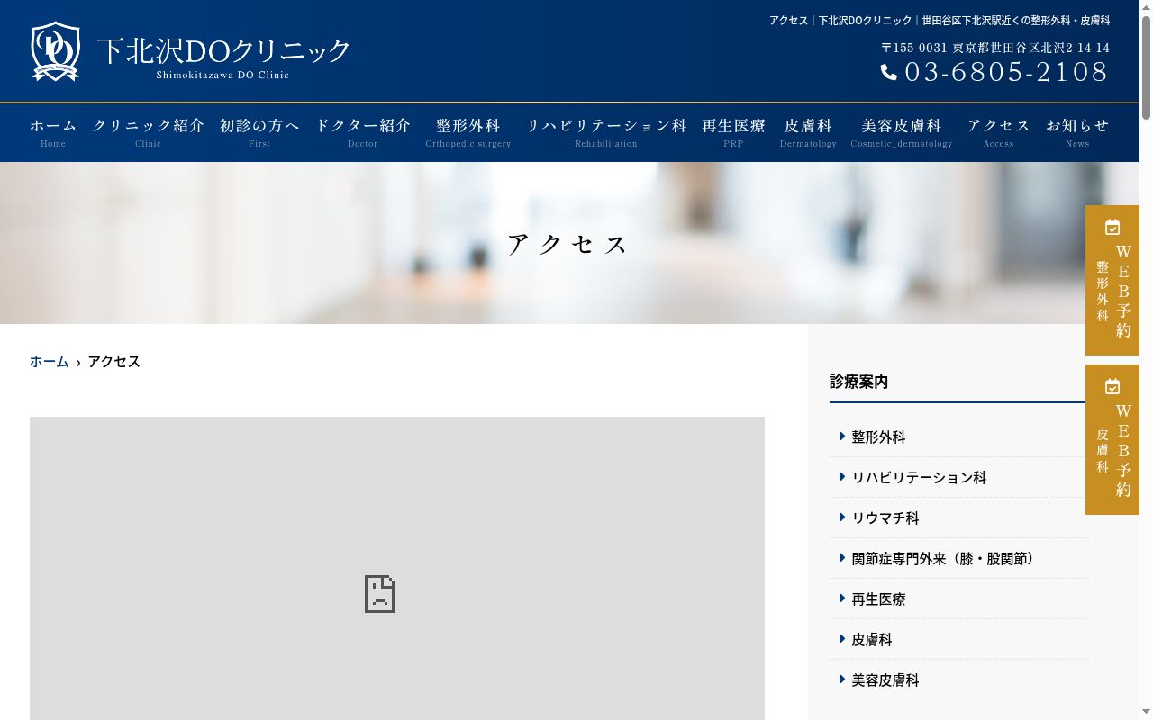Click calendar icon on 皮膚科 WEB予約 button
The height and width of the screenshot is (720, 1153).
pyautogui.click(x=1112, y=387)
